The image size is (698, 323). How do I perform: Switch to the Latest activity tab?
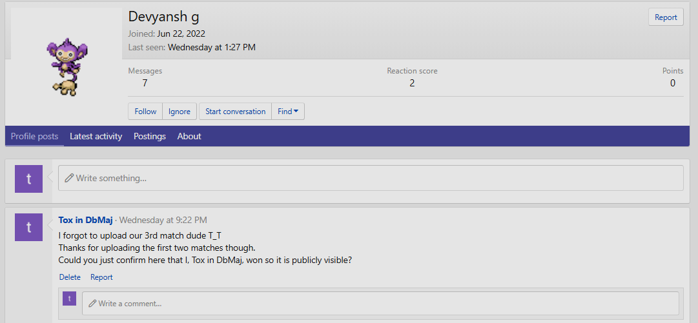(96, 136)
